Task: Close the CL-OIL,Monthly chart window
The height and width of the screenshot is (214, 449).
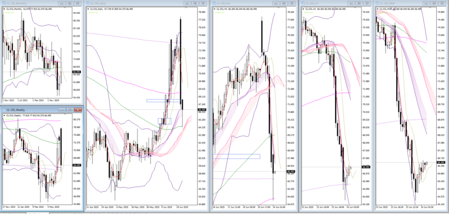Action: 77,3
